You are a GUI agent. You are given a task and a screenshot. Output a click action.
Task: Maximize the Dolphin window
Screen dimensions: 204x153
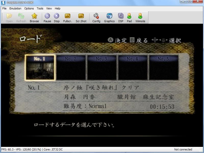coord(189,1)
